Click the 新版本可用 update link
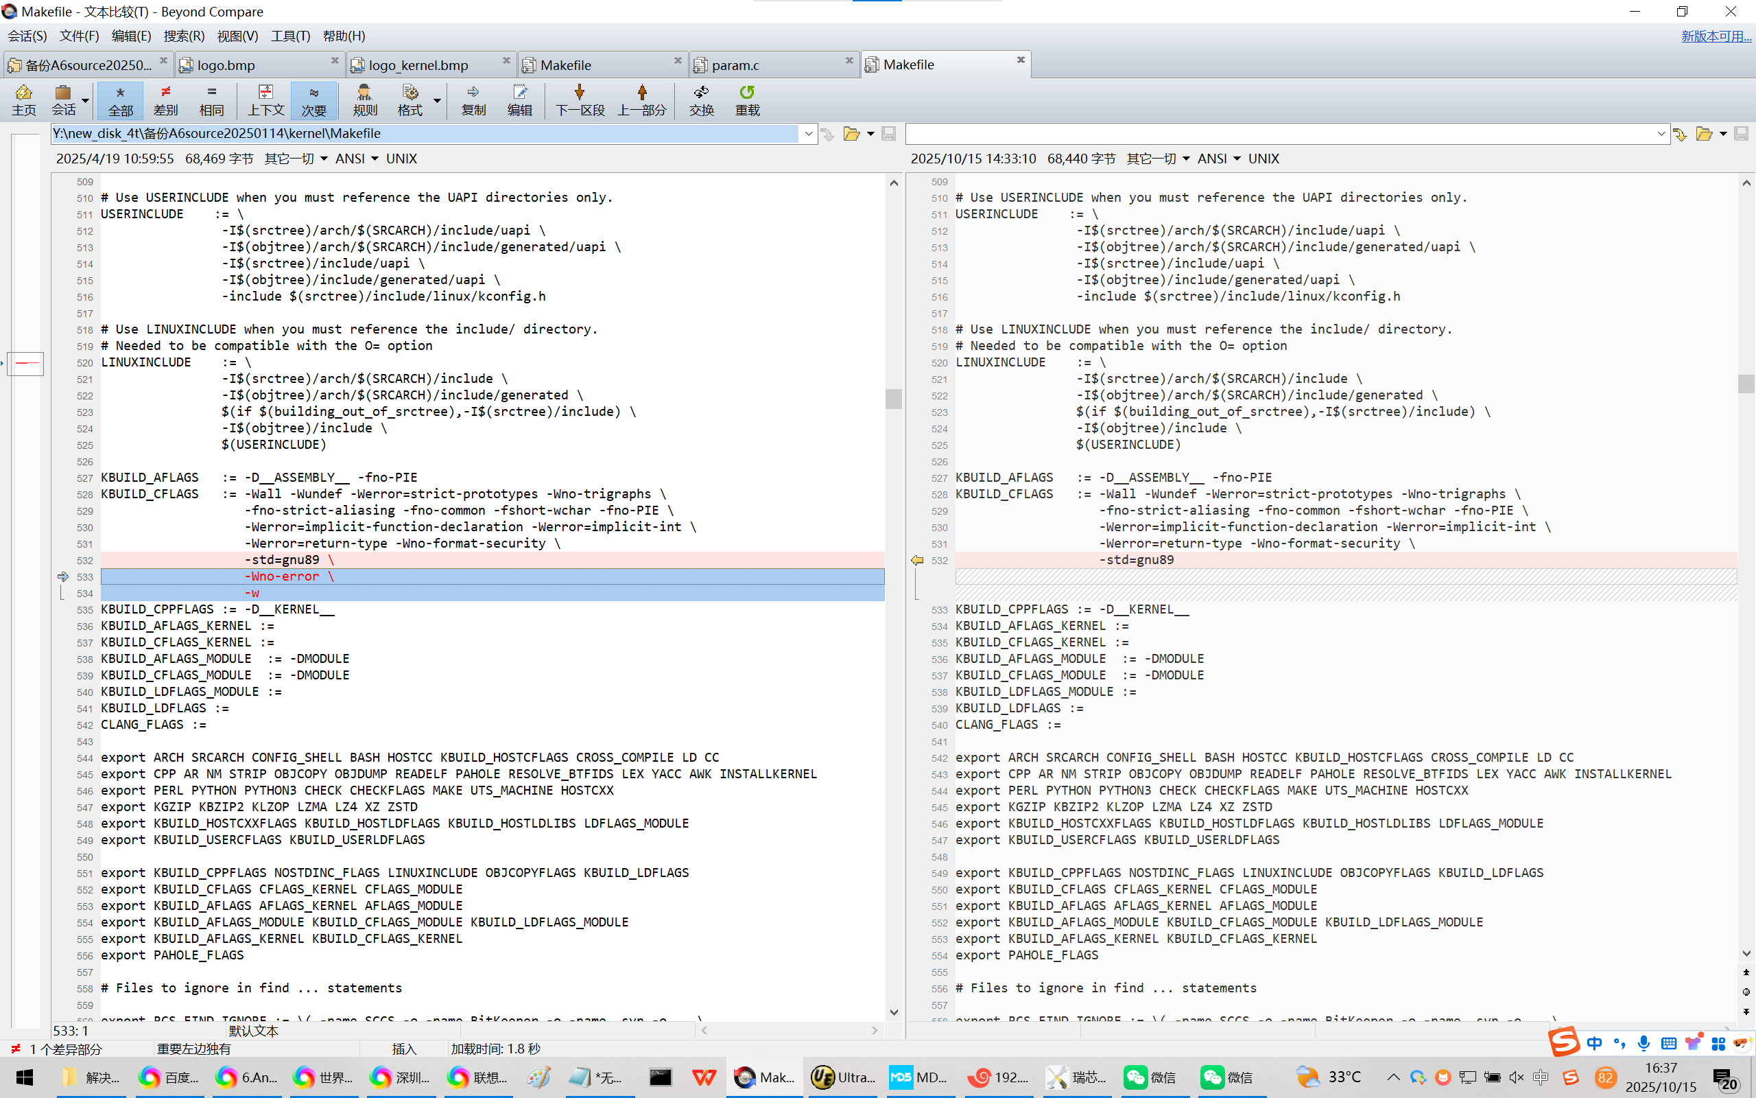This screenshot has width=1756, height=1098. 1716,36
